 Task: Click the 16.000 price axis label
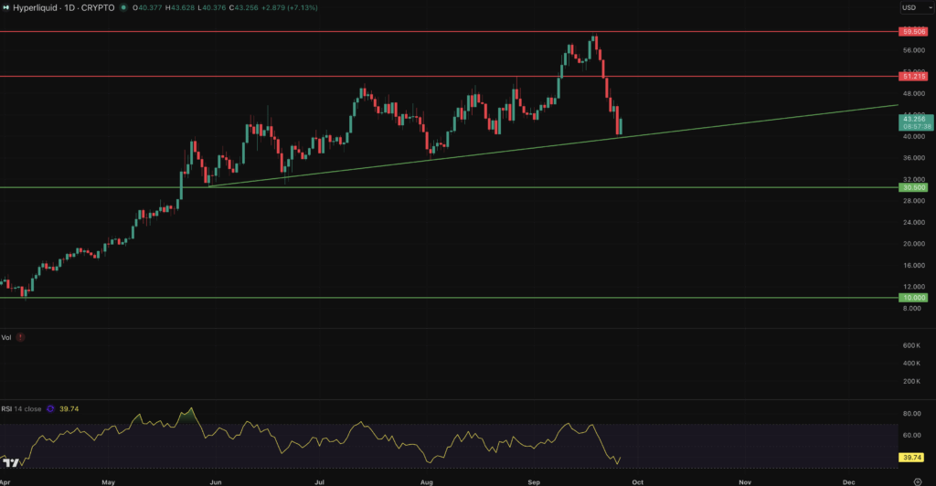[x=914, y=265]
